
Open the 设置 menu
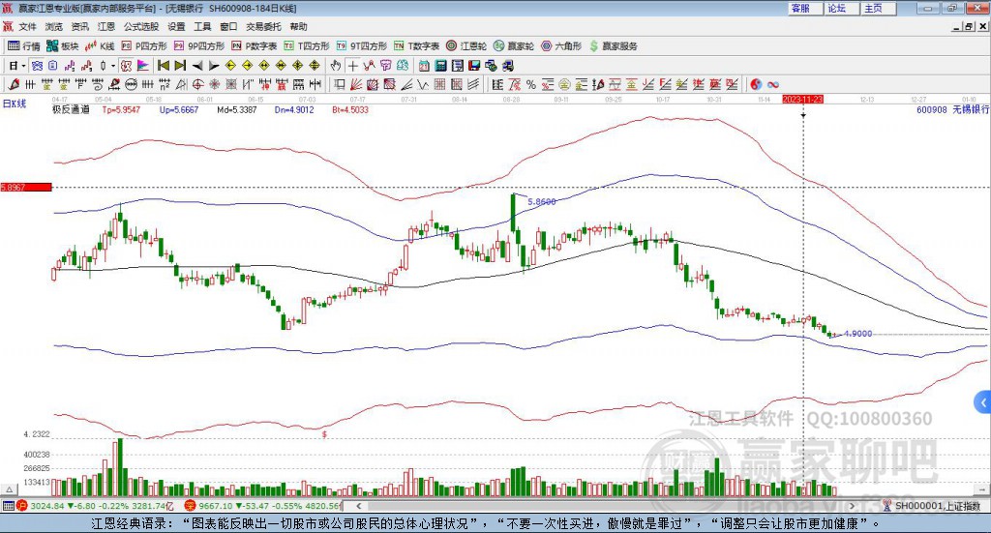tap(176, 26)
